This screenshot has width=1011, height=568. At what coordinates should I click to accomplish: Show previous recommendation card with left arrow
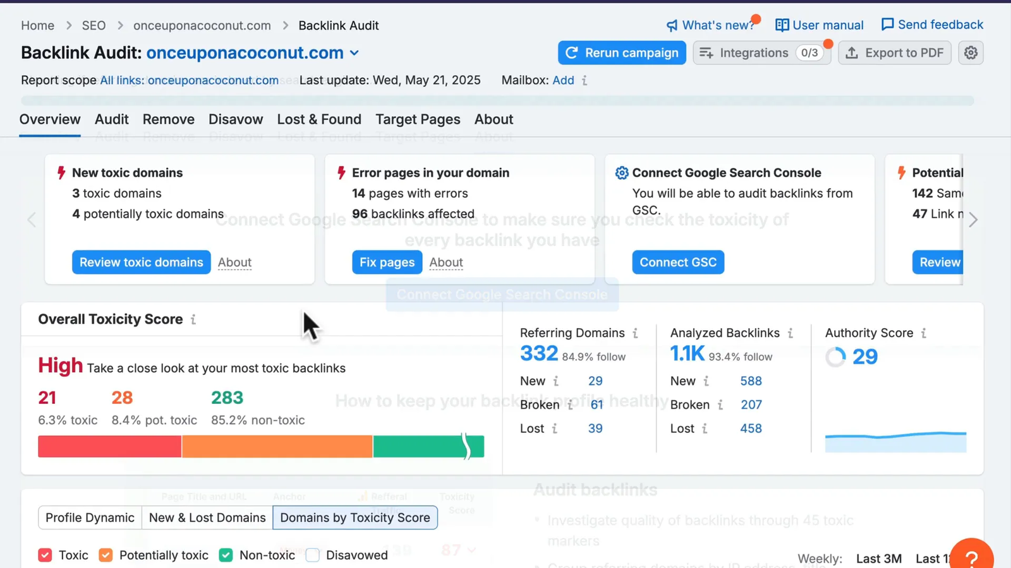click(x=32, y=220)
